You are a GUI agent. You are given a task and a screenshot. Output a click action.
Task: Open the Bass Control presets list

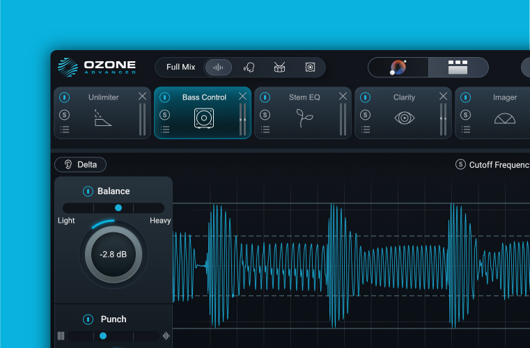(164, 129)
